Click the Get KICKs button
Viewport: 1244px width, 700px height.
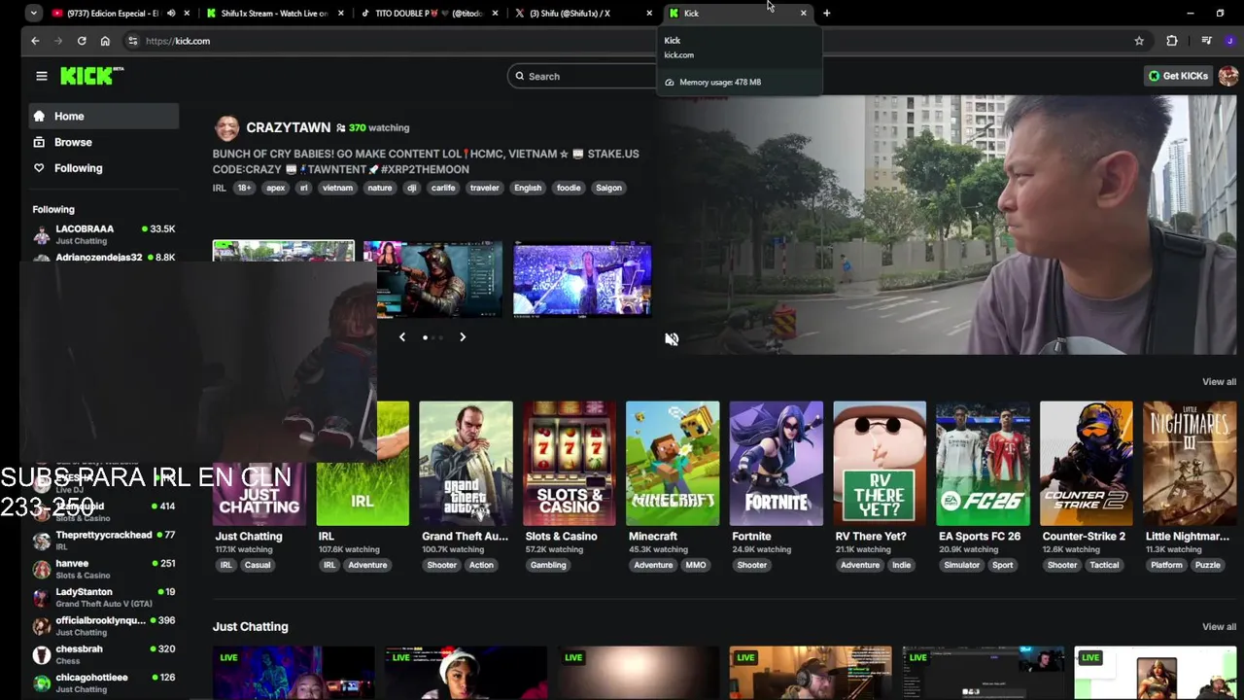pos(1178,76)
